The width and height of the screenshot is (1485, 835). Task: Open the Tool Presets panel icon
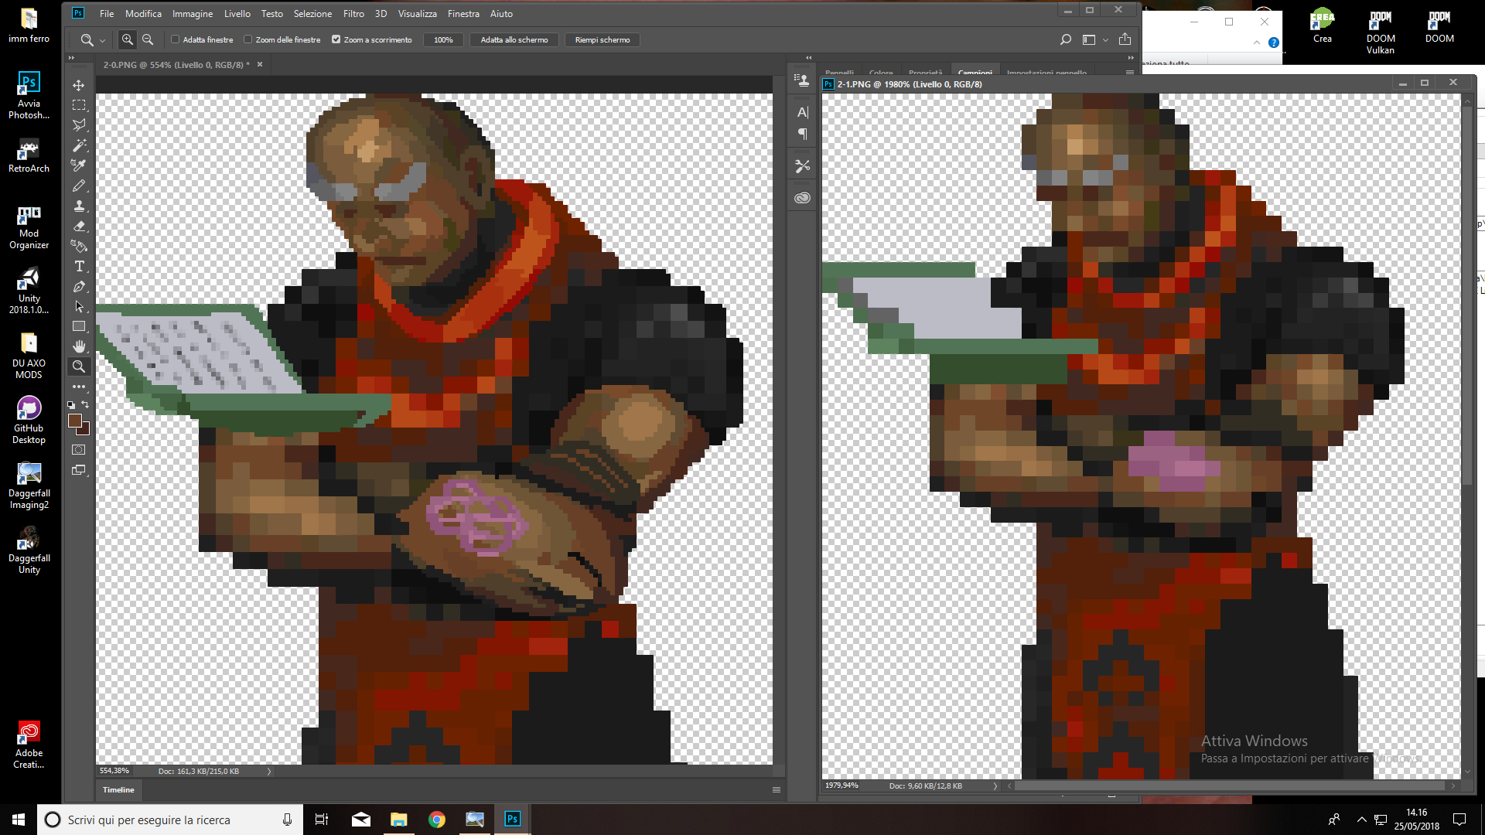[802, 166]
